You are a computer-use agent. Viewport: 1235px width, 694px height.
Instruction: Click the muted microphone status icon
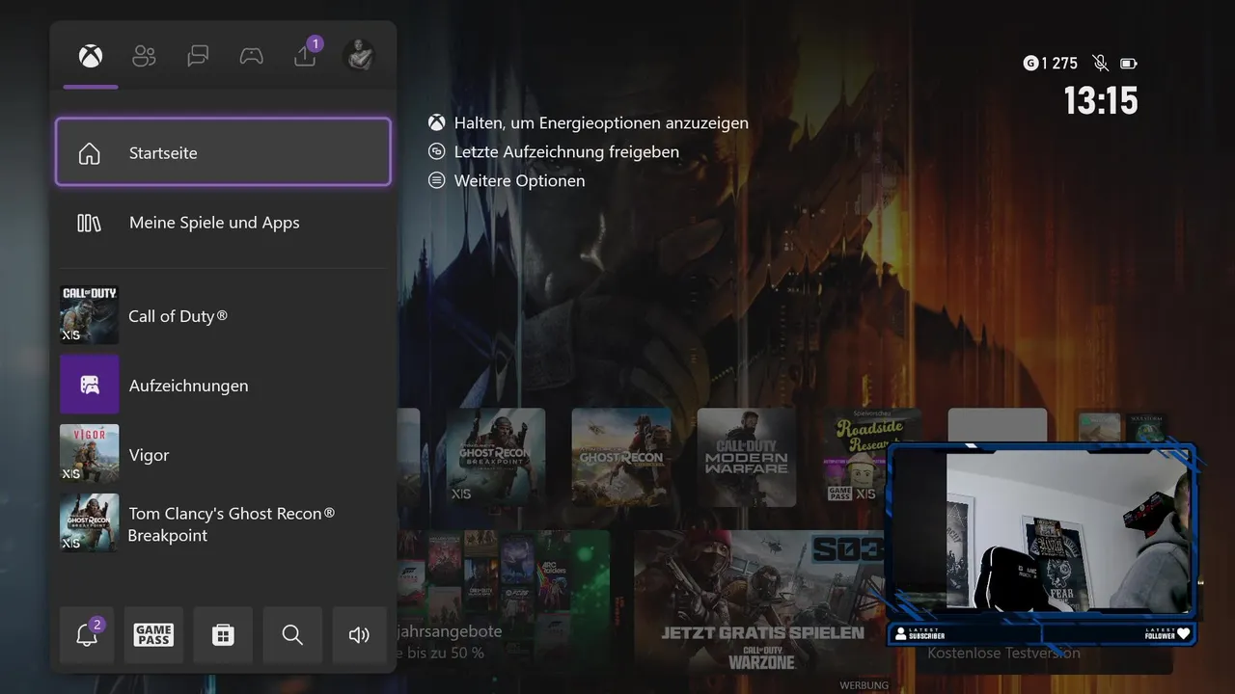click(x=1100, y=64)
